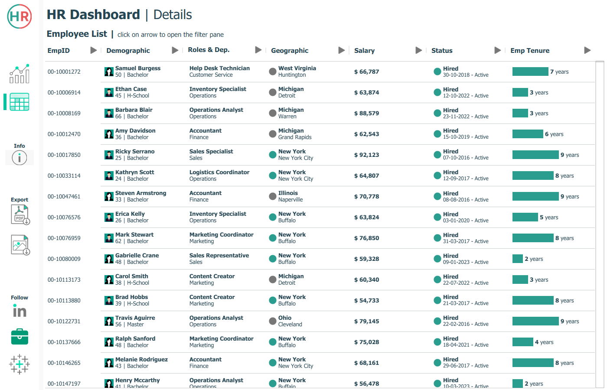Click Ricky Serrano's 9 years tenure bar
The height and width of the screenshot is (390, 607).
point(535,155)
